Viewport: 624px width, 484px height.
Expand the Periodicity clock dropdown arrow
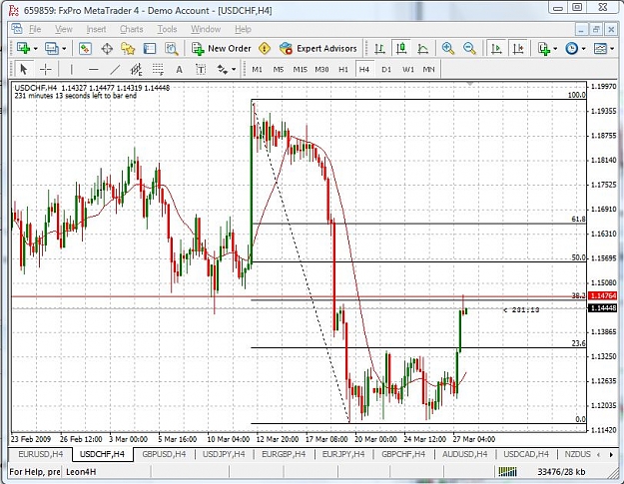pyautogui.click(x=583, y=49)
